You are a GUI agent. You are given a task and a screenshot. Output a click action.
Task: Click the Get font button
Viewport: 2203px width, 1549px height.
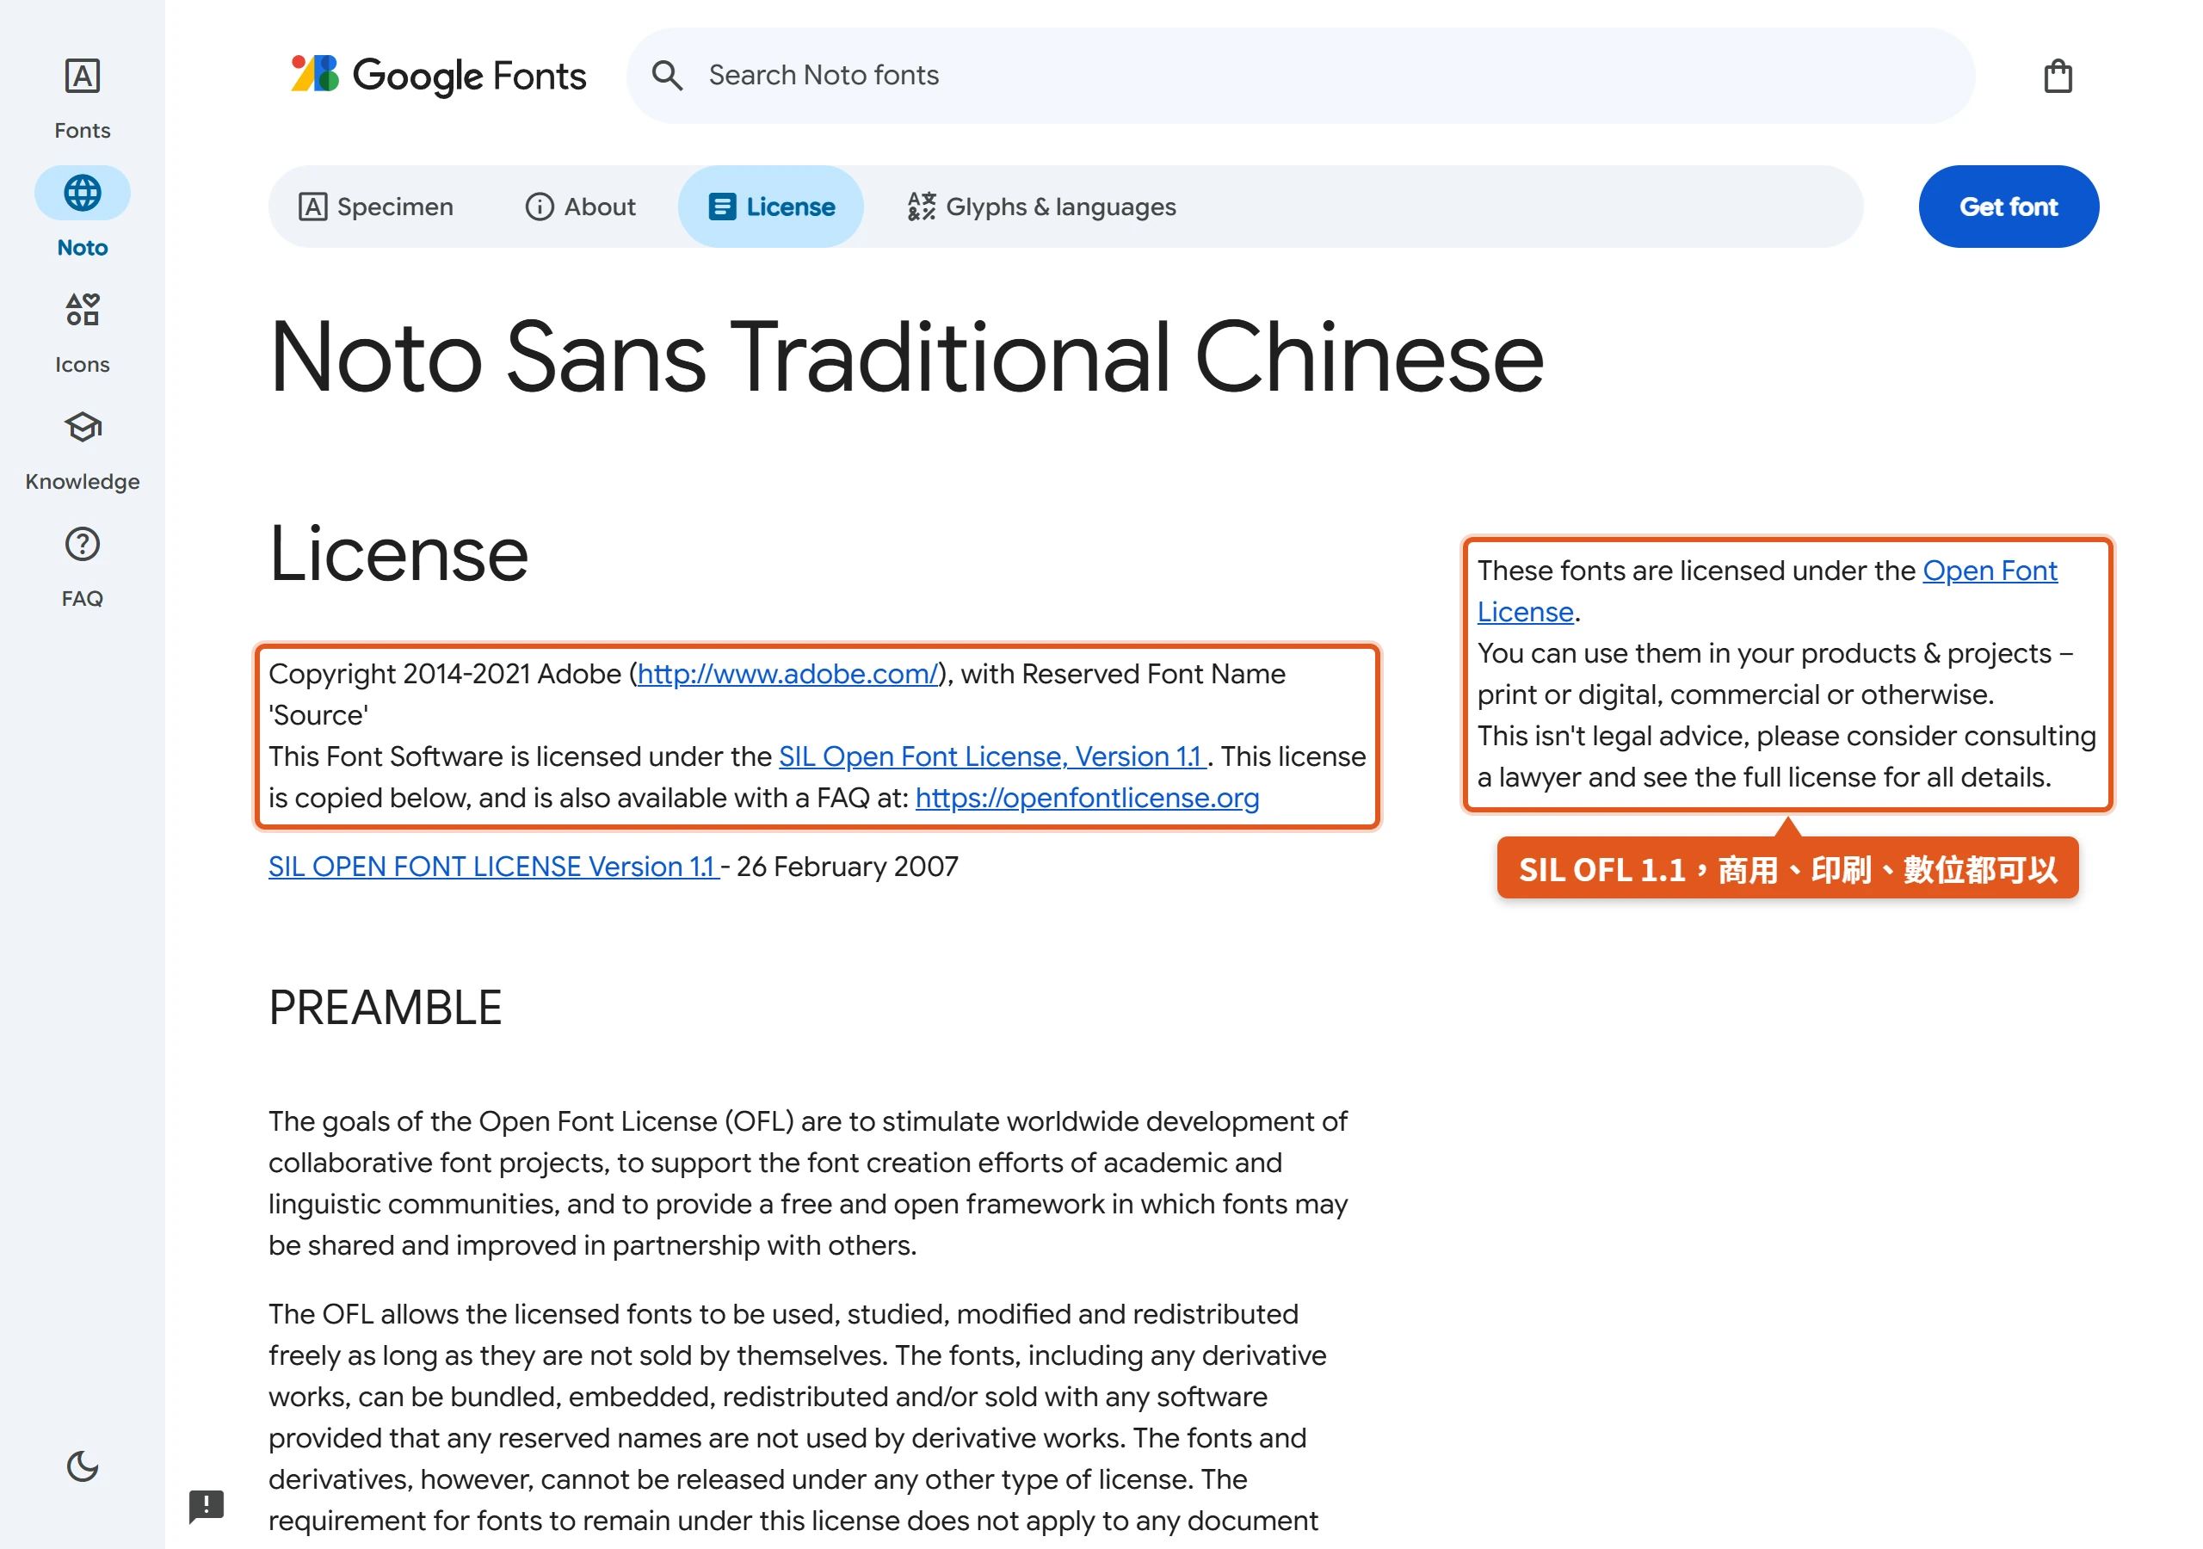click(2009, 207)
